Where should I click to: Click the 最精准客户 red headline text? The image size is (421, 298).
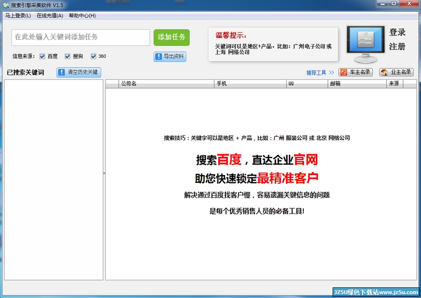(x=288, y=178)
